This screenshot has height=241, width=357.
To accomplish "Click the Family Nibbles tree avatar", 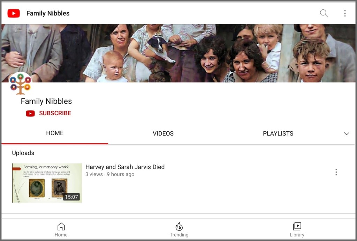I will (21, 84).
